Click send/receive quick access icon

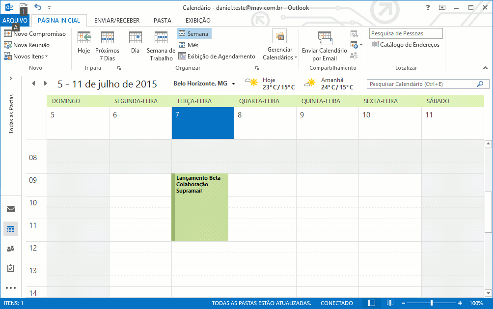[x=23, y=6]
